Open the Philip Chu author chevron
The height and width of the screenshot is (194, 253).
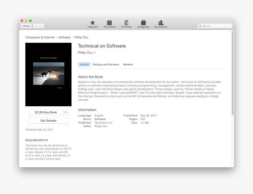(x=94, y=52)
